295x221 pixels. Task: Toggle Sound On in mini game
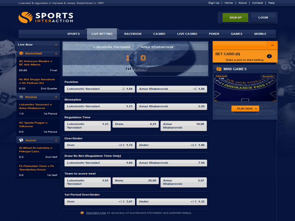(268, 77)
